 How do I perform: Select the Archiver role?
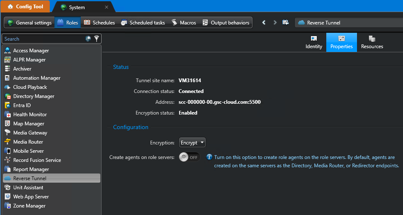pyautogui.click(x=22, y=69)
